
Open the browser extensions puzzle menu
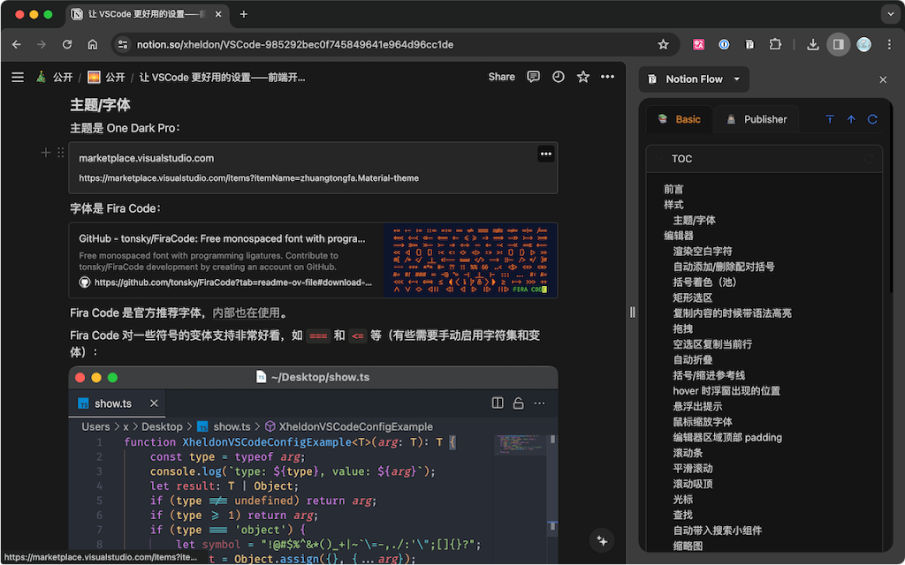[x=775, y=44]
